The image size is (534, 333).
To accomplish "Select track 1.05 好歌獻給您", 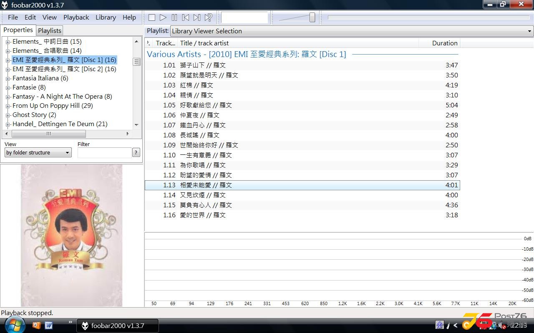I will [302, 105].
